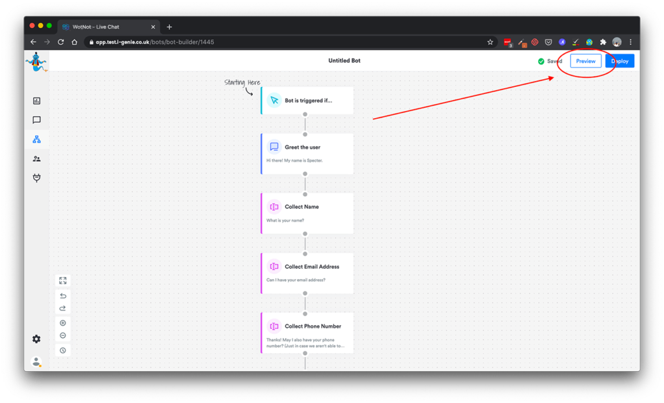The image size is (664, 403).
Task: Undo the last canvas action
Action: 63,296
